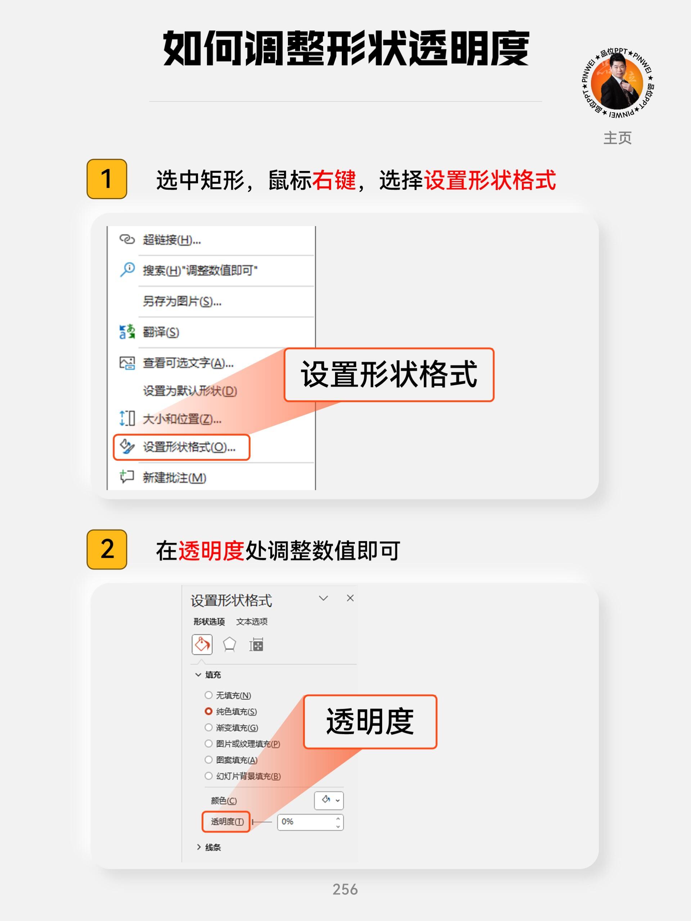Switch to 形状选项 tab

209,622
